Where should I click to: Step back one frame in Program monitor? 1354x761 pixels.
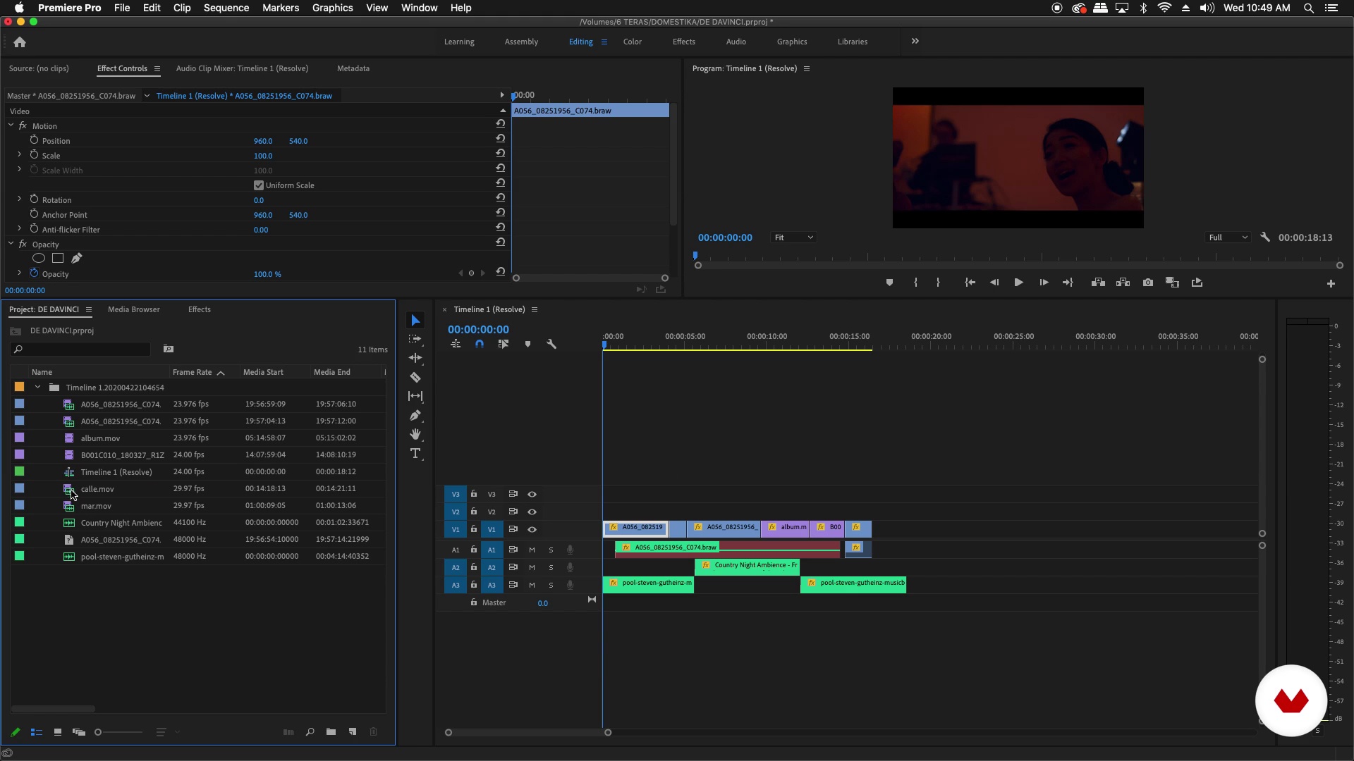994,283
